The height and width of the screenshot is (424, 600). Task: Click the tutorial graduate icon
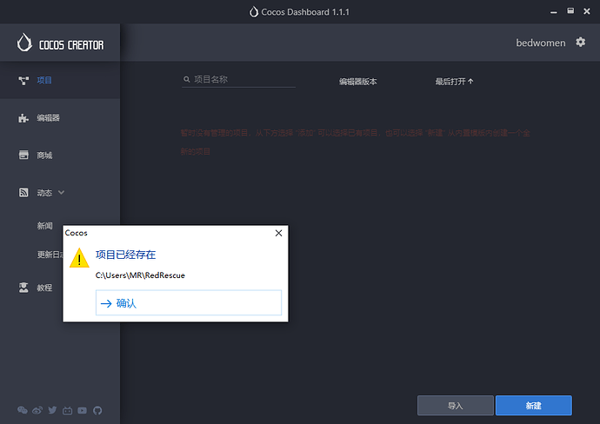tap(23, 288)
